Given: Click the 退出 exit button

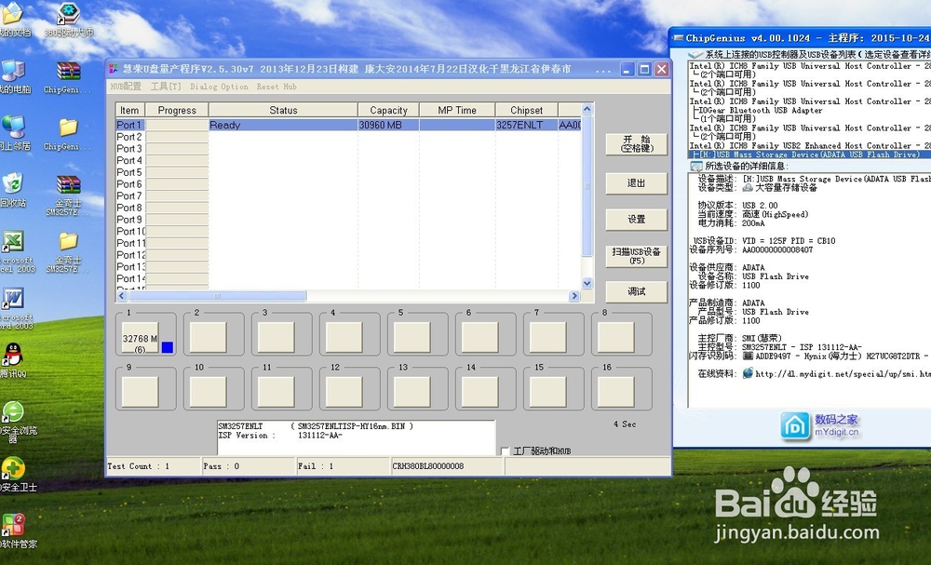Looking at the screenshot, I should pyautogui.click(x=637, y=183).
